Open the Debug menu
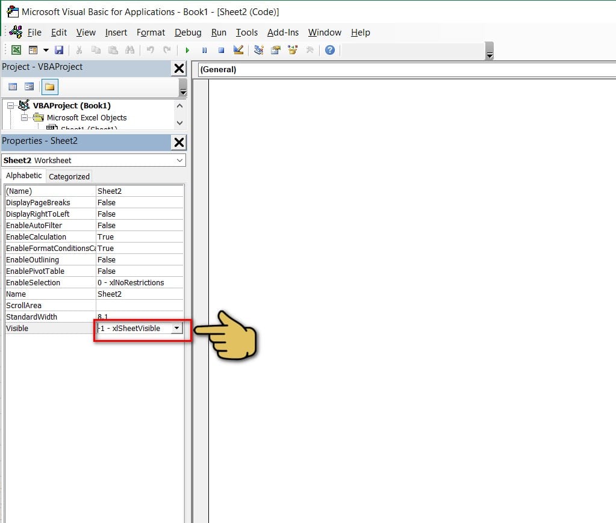The height and width of the screenshot is (523, 616). click(x=188, y=32)
